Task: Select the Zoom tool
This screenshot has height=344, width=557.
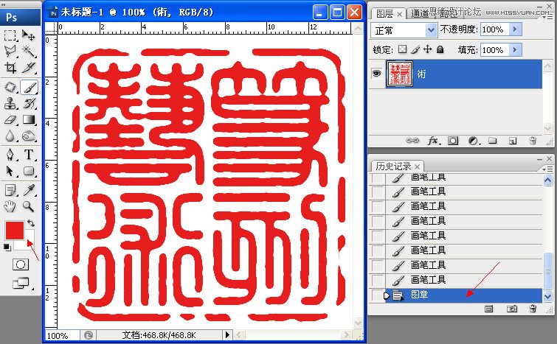Action: [29, 206]
